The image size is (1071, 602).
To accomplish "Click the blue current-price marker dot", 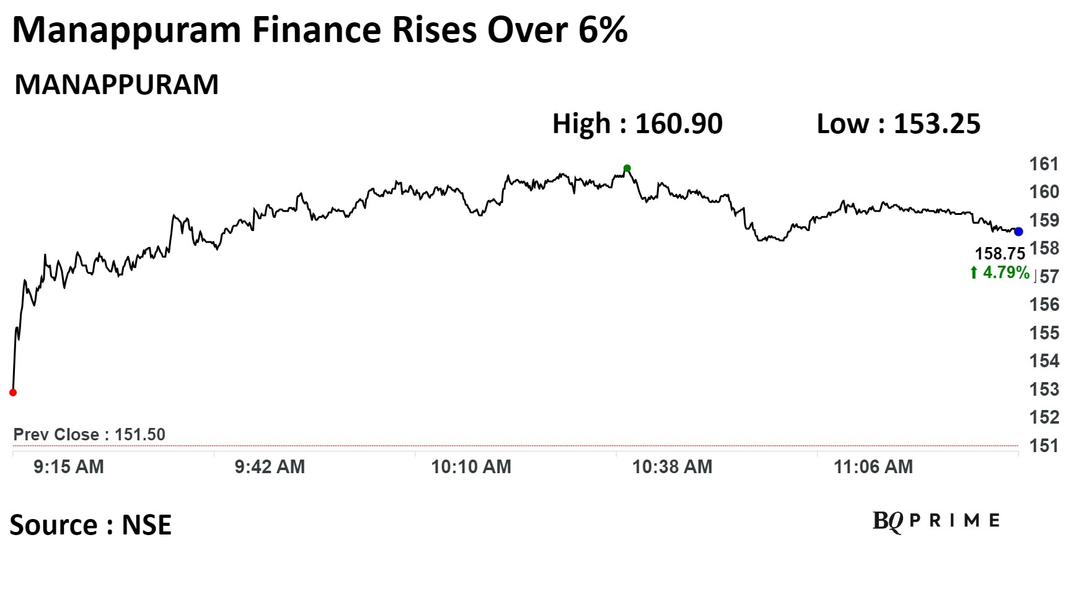I will [1018, 232].
